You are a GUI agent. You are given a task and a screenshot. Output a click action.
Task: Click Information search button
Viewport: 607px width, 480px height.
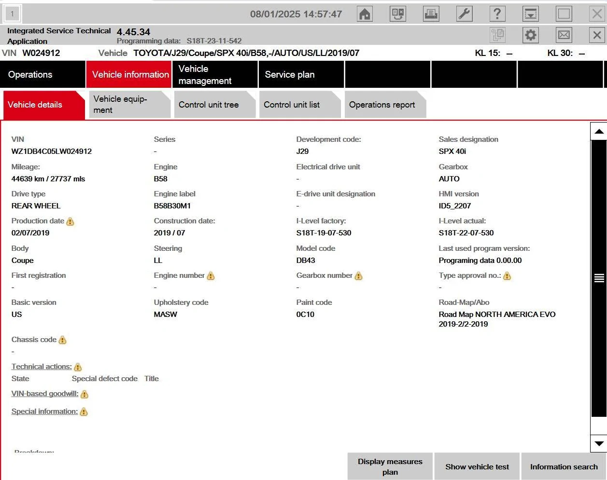tap(564, 466)
